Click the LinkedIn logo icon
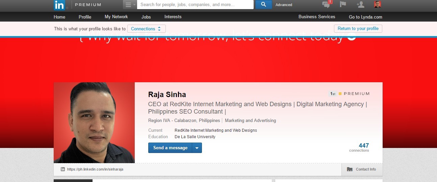437x182 pixels. pos(59,5)
